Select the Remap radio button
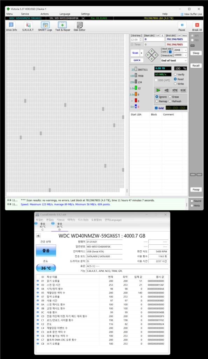 pos(157,101)
